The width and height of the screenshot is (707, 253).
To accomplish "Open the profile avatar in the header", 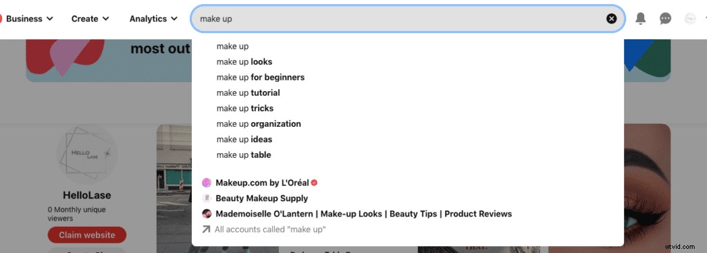I will (690, 19).
